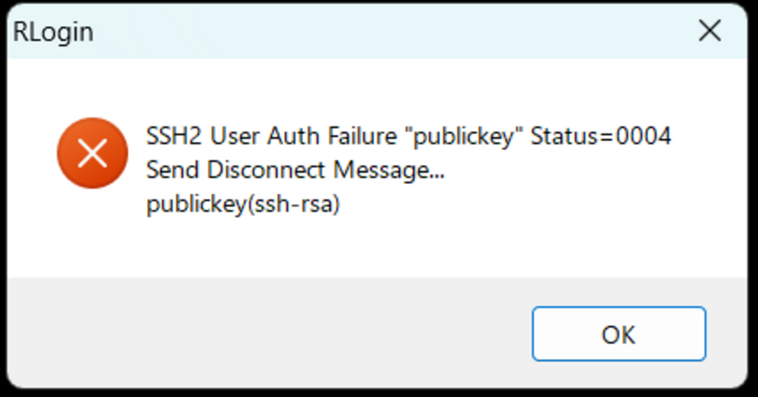
Task: Click the white area below the error icon
Action: tap(92, 233)
